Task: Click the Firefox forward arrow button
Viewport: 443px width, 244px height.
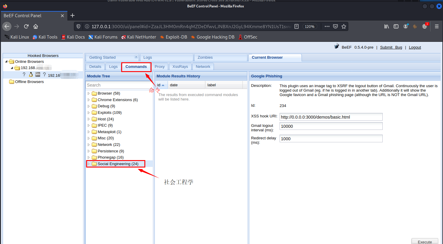Action: tap(17, 26)
